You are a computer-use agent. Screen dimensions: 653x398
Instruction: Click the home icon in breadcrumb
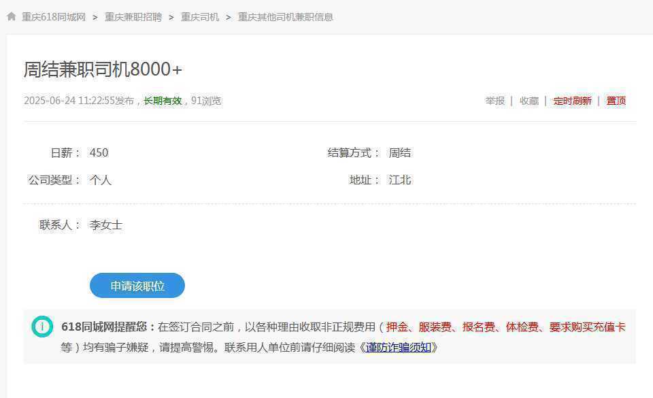click(x=12, y=16)
